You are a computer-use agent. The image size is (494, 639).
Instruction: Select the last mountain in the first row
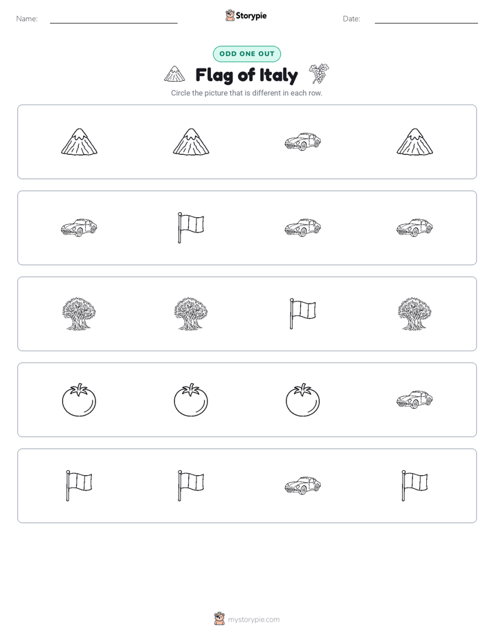pyautogui.click(x=414, y=142)
